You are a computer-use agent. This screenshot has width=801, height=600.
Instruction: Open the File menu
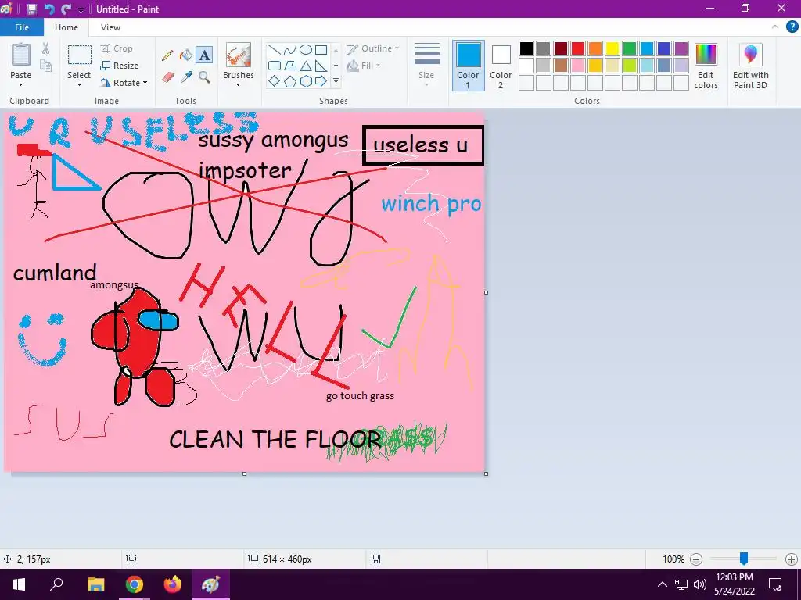(22, 27)
